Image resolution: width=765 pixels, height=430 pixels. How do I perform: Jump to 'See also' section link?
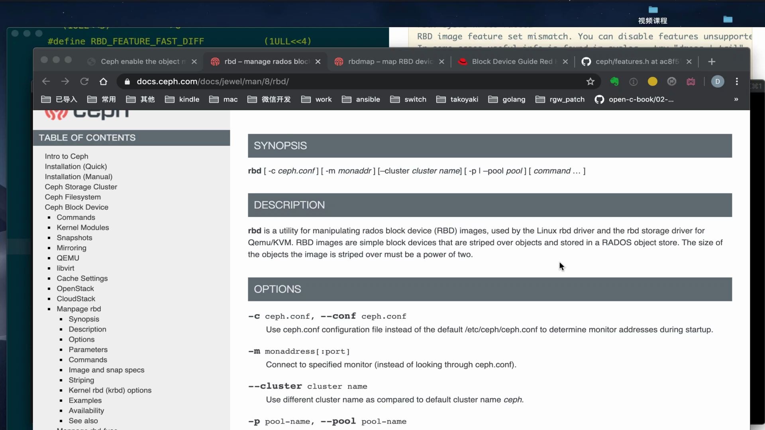[x=83, y=421]
